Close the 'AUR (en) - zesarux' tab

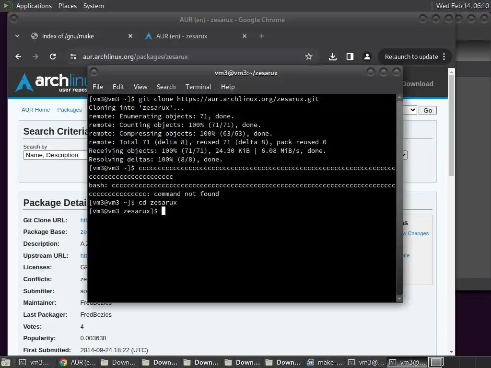(x=245, y=36)
